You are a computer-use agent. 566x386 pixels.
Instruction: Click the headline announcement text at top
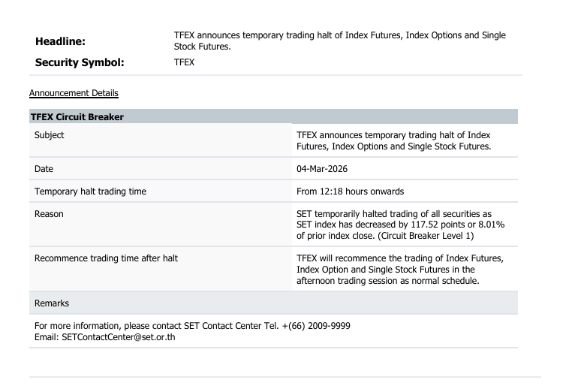pyautogui.click(x=339, y=41)
